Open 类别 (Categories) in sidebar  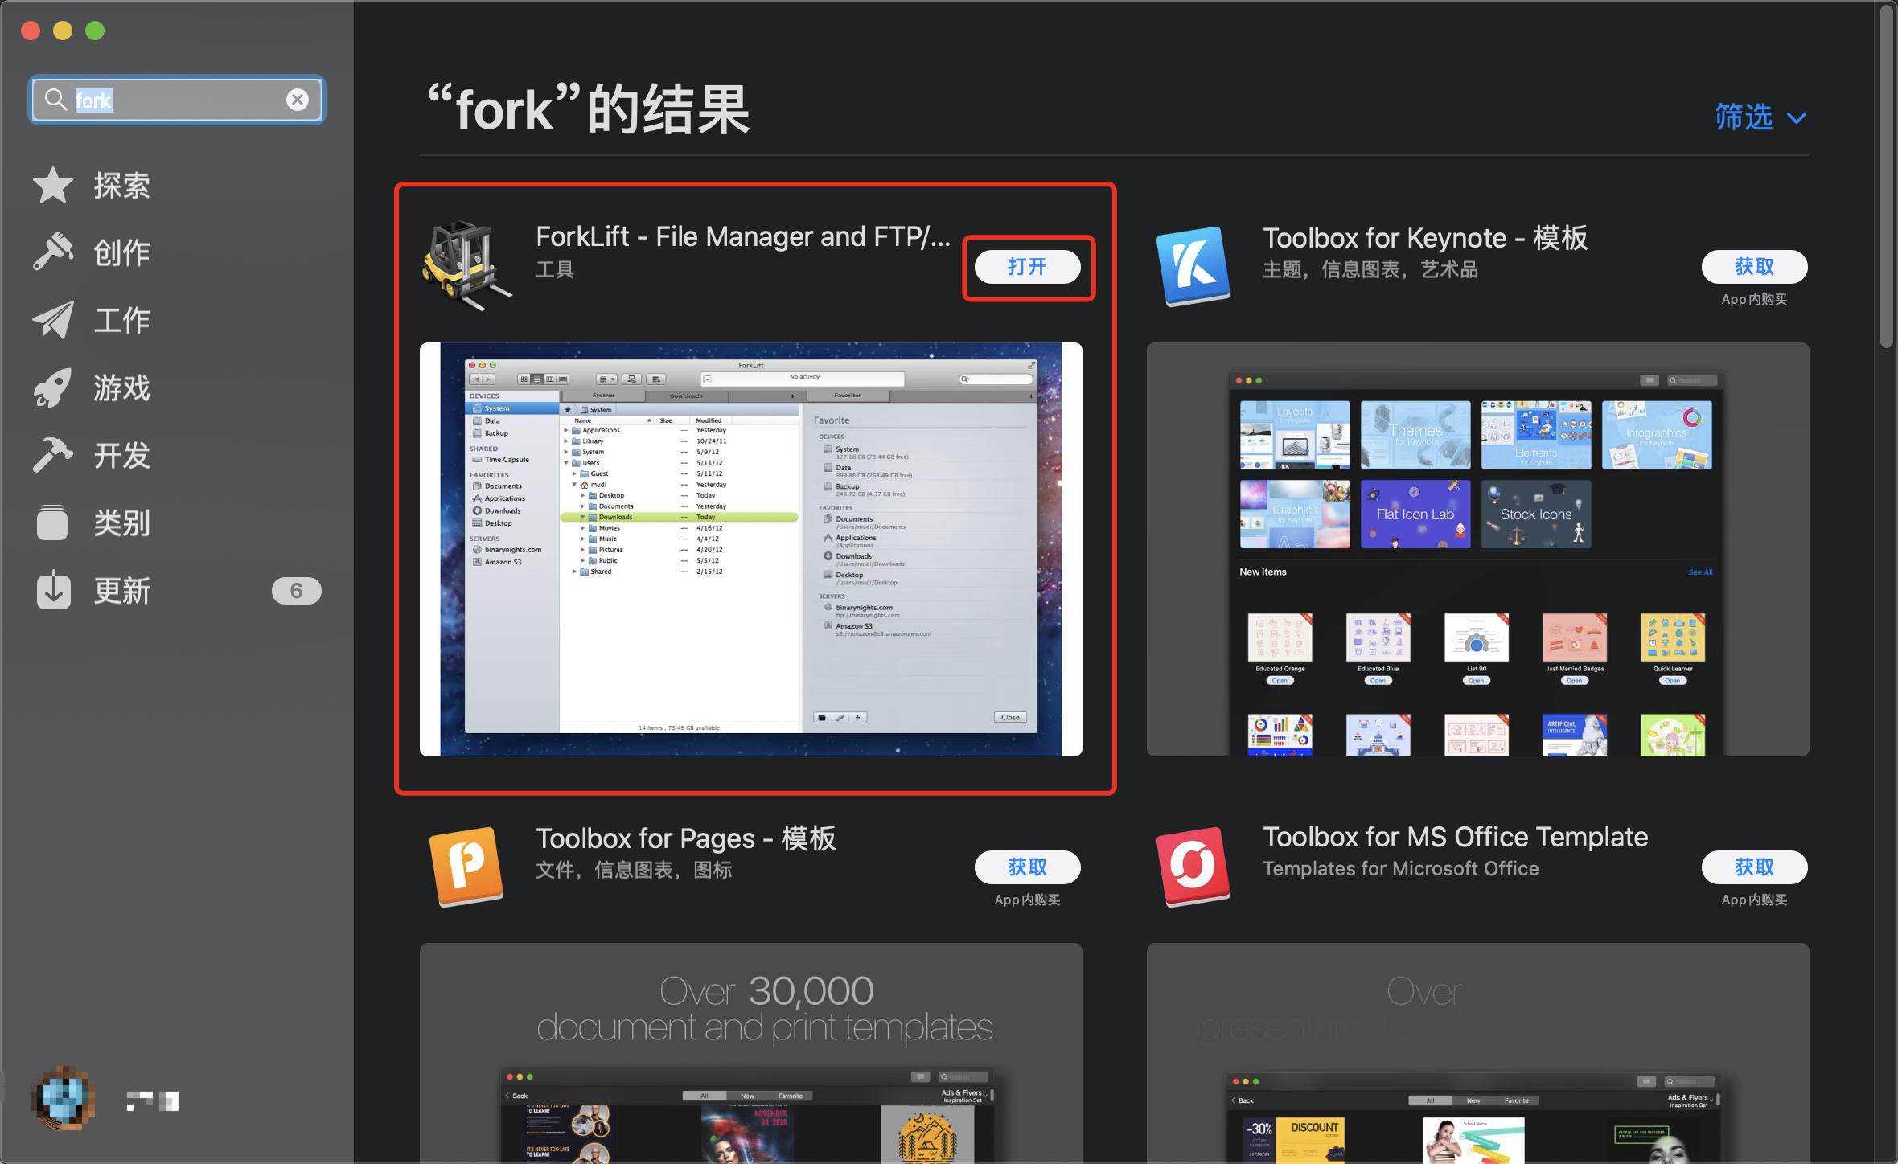(121, 523)
